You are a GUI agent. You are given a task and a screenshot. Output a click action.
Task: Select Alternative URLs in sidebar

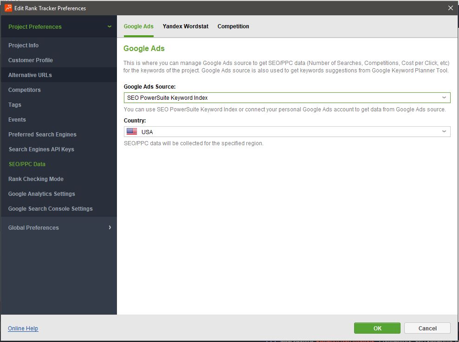pyautogui.click(x=30, y=75)
